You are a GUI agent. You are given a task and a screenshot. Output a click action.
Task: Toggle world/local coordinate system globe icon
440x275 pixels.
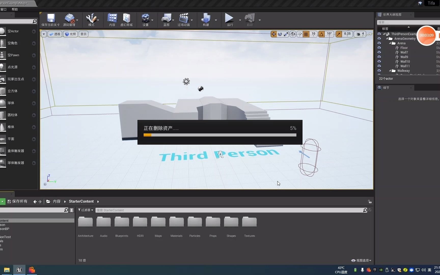pos(293,34)
